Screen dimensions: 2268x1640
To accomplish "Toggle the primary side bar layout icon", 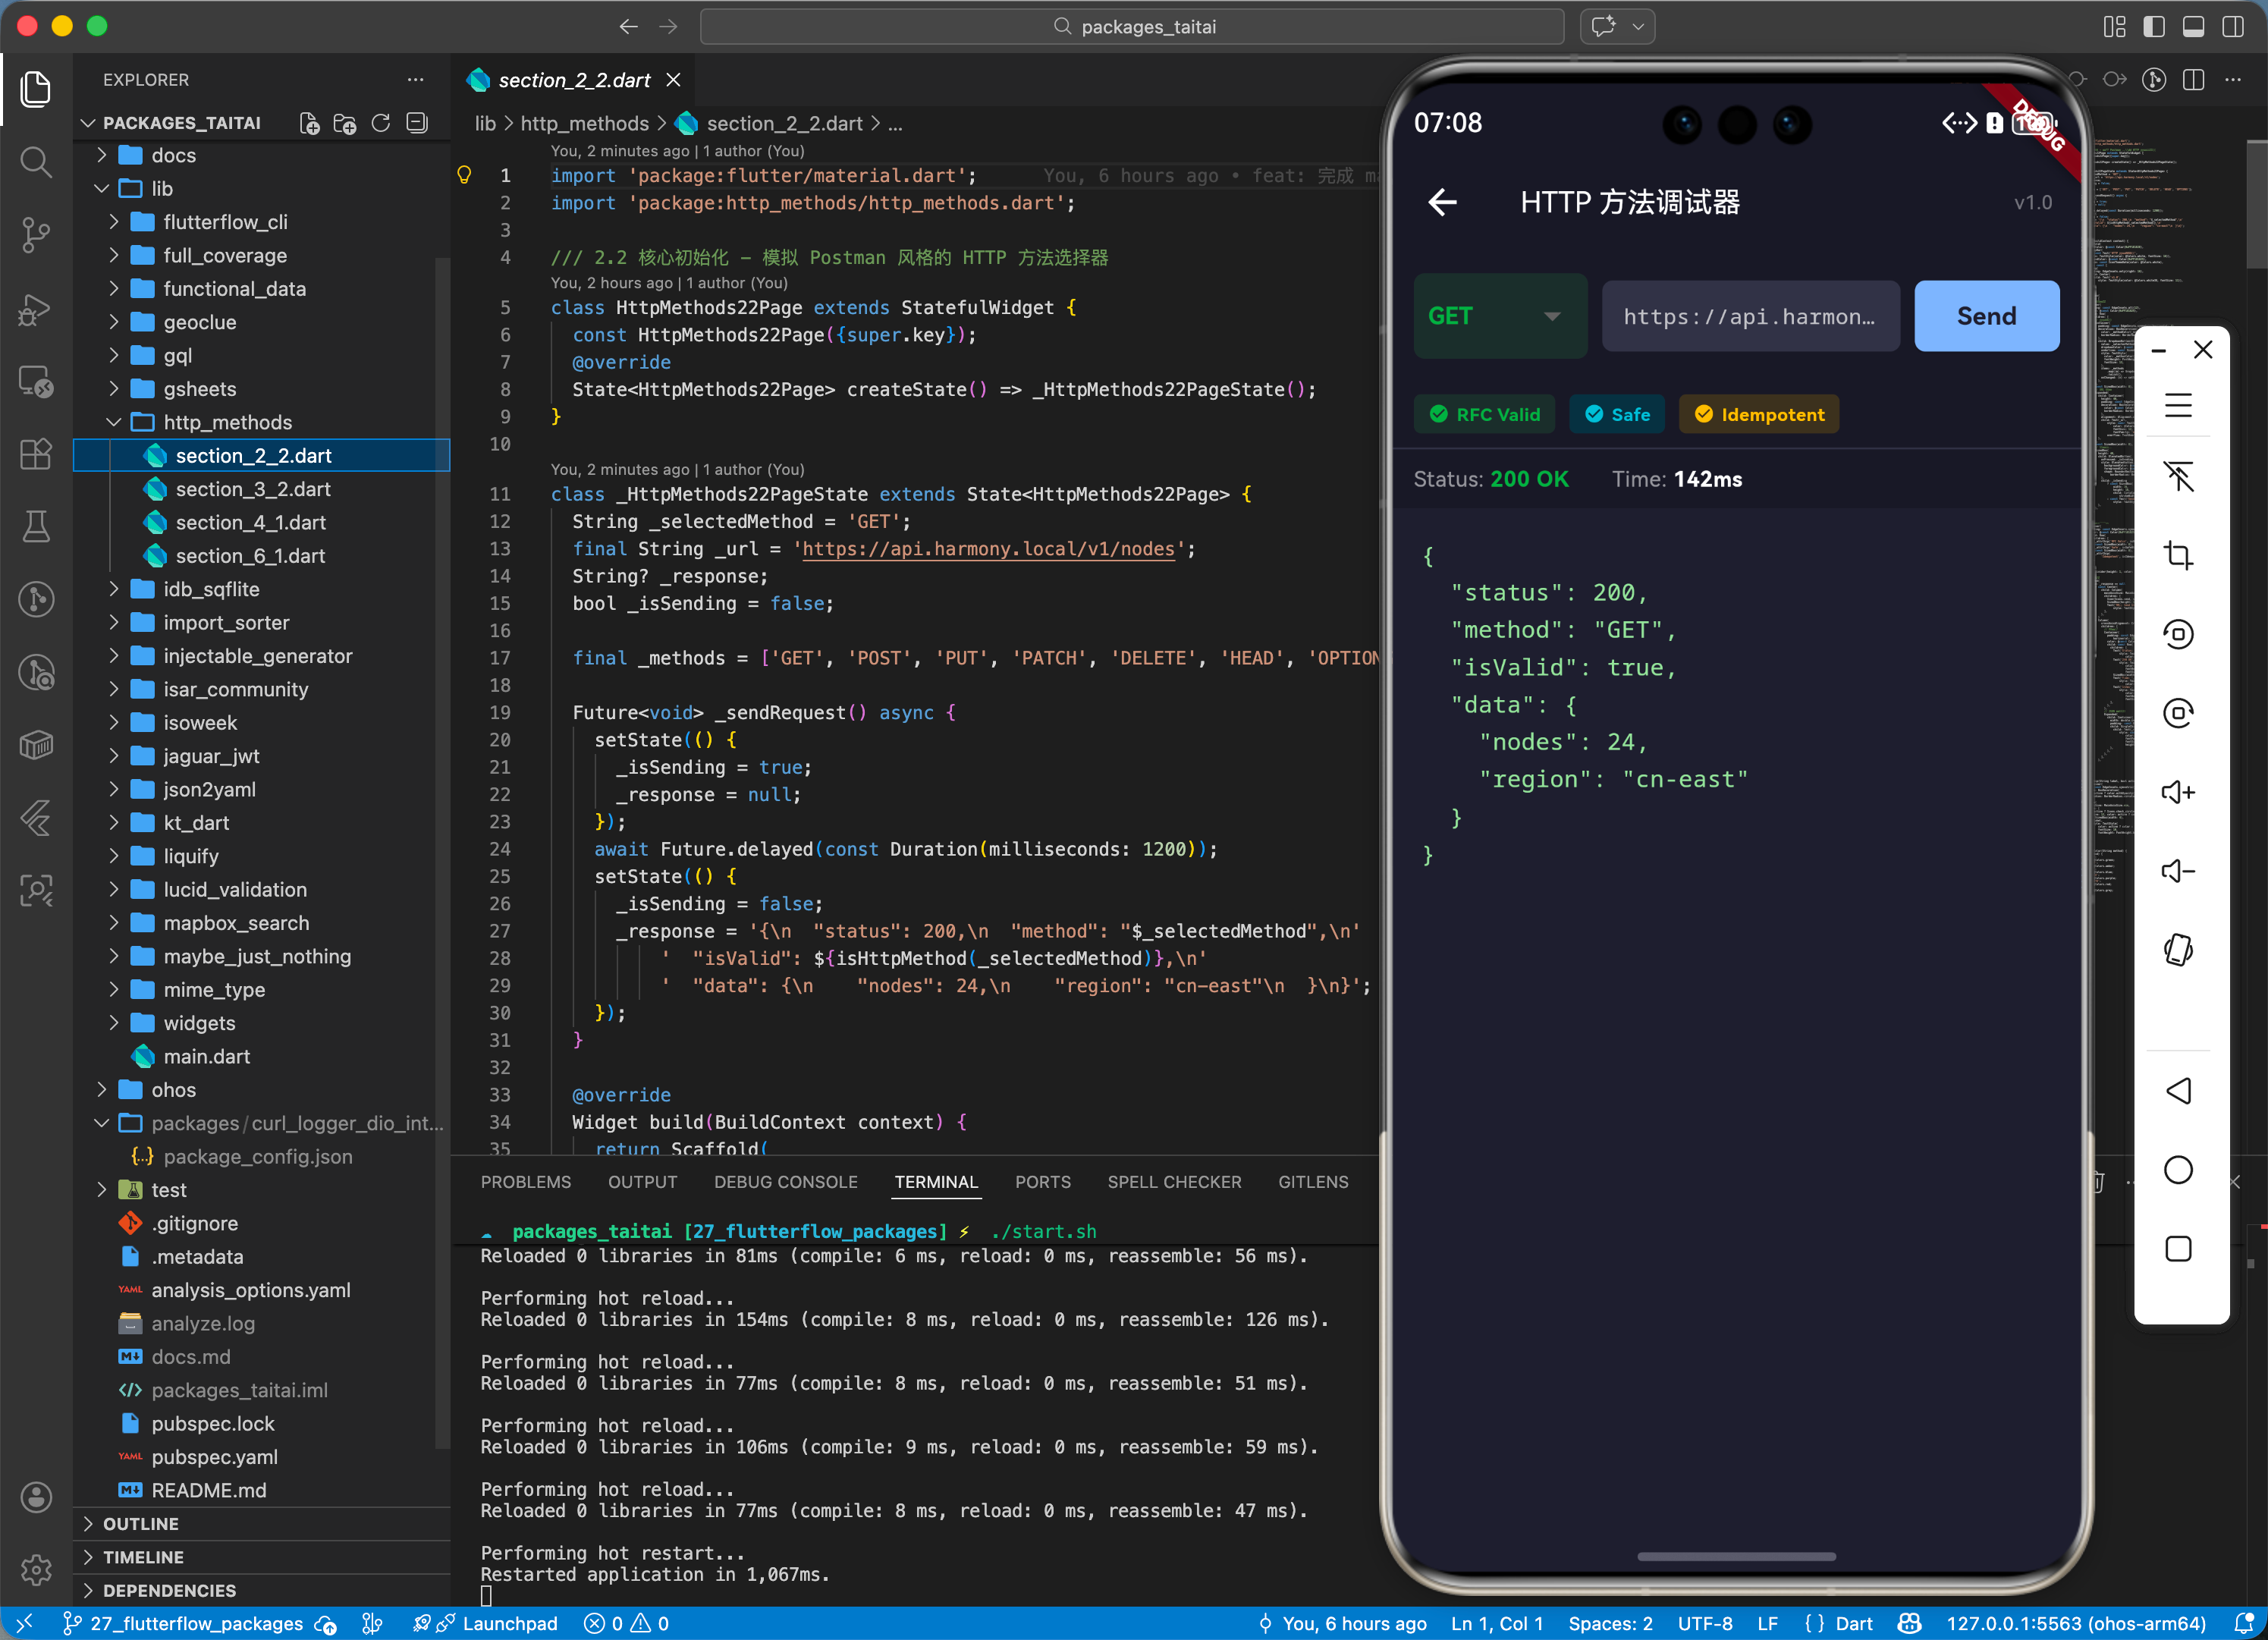I will click(x=2153, y=27).
